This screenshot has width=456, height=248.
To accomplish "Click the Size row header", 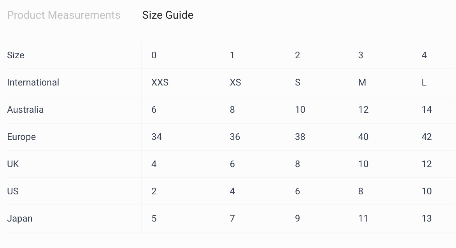I will [x=16, y=55].
